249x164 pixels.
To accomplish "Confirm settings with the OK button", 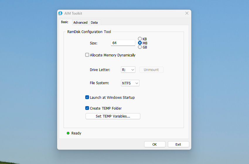I will [x=155, y=144].
